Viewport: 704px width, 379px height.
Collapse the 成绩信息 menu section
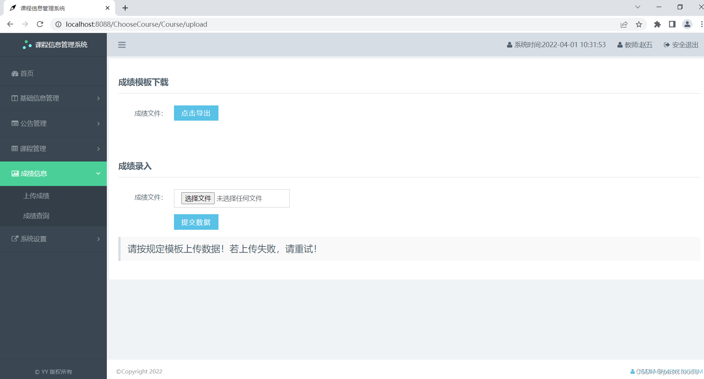[98, 173]
